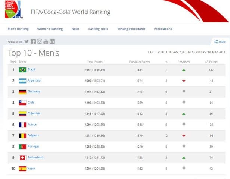230x179 pixels.
Task: Click Switzerland's green up-arrow position icon
Action: point(184,158)
